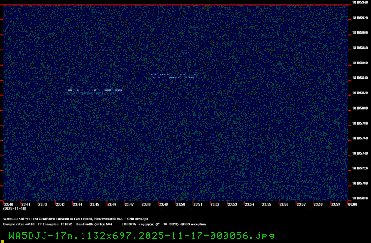Click the WA5DJJ SUPER 17M GRABBER description line
The width and height of the screenshot is (371, 243).
click(76, 219)
